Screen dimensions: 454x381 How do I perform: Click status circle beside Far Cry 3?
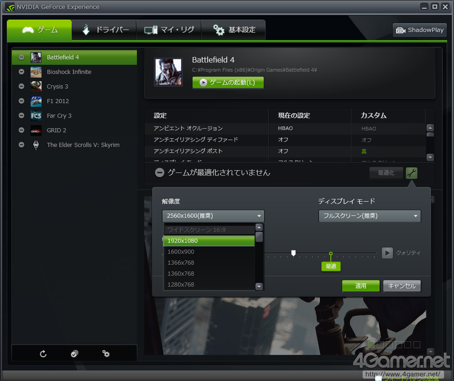[x=21, y=115]
